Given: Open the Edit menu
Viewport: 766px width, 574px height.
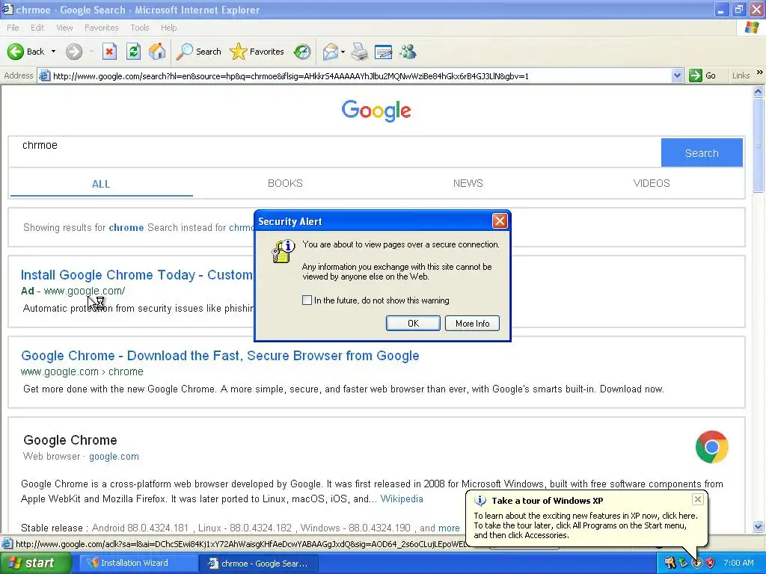Looking at the screenshot, I should click(37, 28).
